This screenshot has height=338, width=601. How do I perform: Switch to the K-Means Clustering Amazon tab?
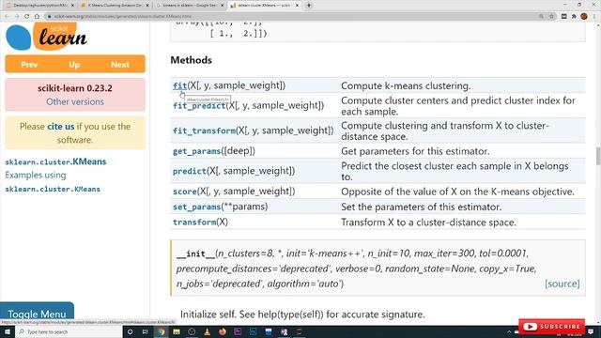(x=115, y=6)
